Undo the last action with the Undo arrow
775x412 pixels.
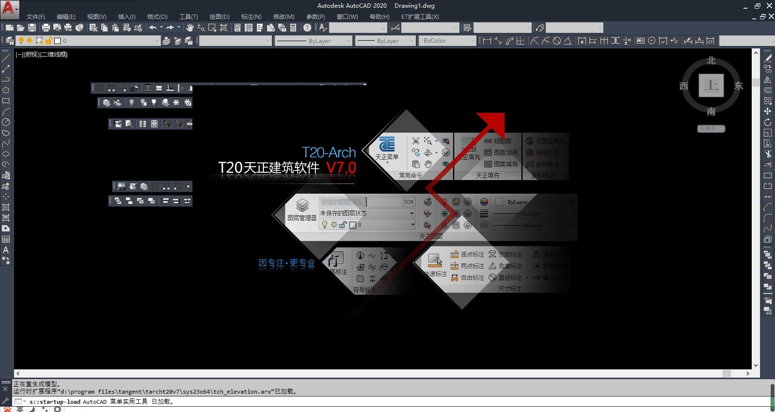(153, 28)
